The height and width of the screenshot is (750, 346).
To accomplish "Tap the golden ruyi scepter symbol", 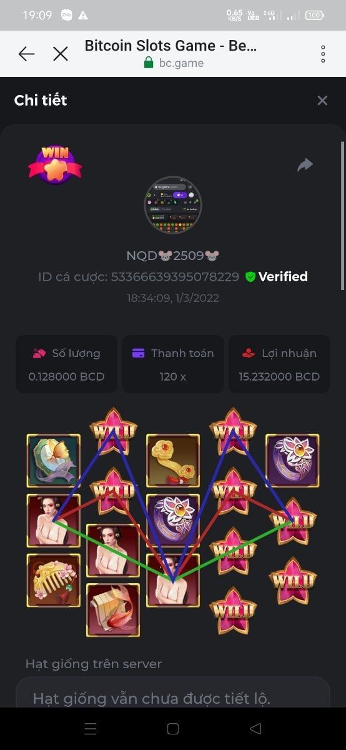I will point(173,461).
